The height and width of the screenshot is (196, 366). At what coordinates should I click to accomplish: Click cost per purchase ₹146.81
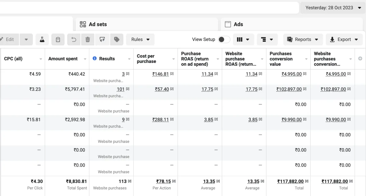(160, 74)
